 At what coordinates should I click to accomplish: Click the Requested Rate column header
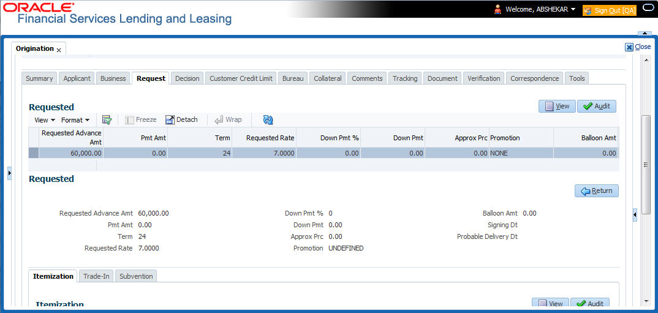coord(264,138)
